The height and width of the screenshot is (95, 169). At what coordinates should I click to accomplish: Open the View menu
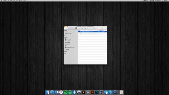(x=14, y=1)
